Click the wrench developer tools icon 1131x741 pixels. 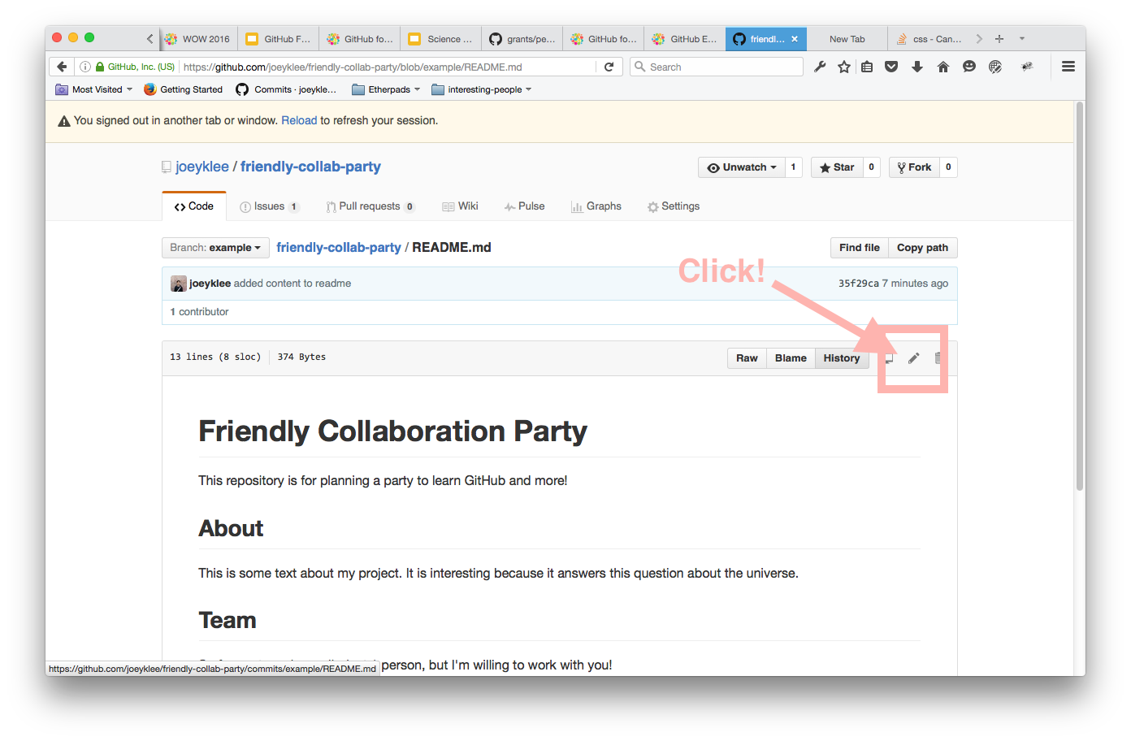coord(820,67)
